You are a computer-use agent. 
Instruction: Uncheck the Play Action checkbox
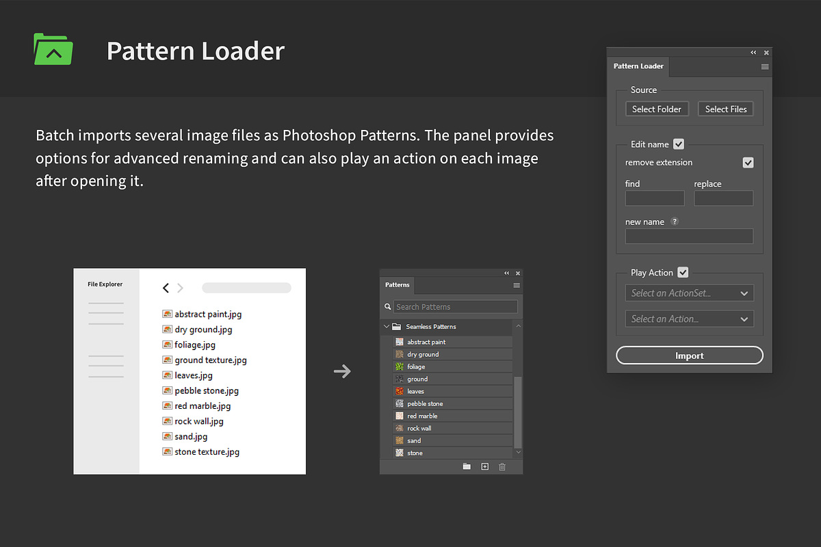click(x=682, y=272)
